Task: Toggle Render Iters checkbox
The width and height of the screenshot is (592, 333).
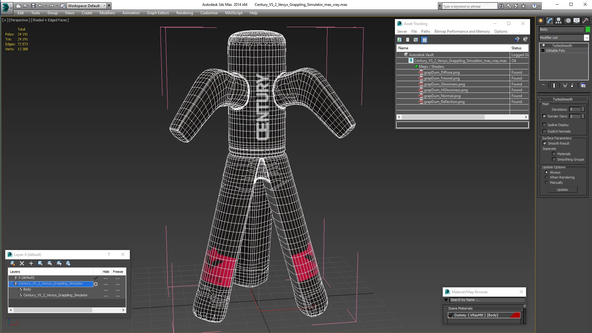Action: coord(544,116)
